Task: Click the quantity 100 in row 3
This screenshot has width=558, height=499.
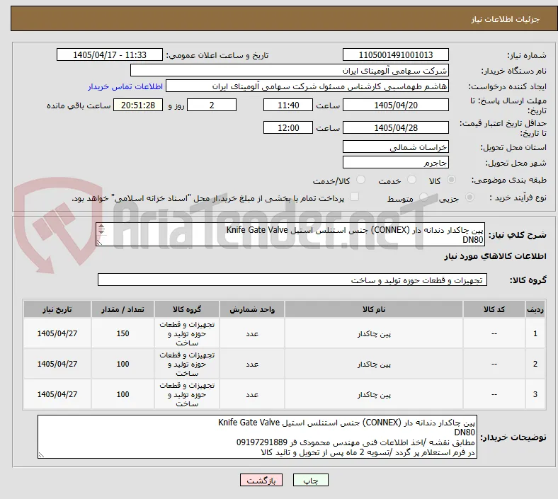Action: point(123,394)
